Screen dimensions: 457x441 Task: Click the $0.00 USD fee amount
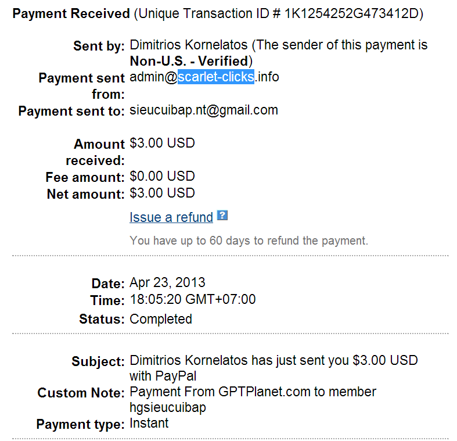click(x=162, y=176)
